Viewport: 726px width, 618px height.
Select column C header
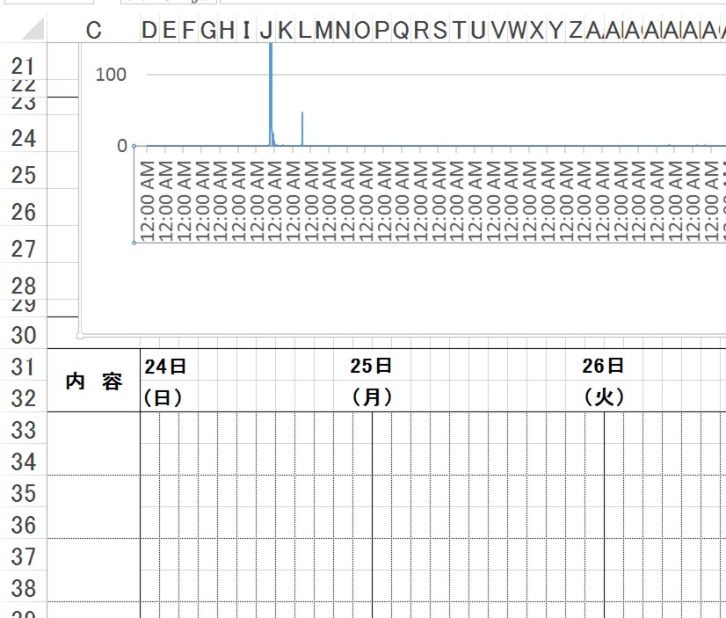[x=93, y=31]
